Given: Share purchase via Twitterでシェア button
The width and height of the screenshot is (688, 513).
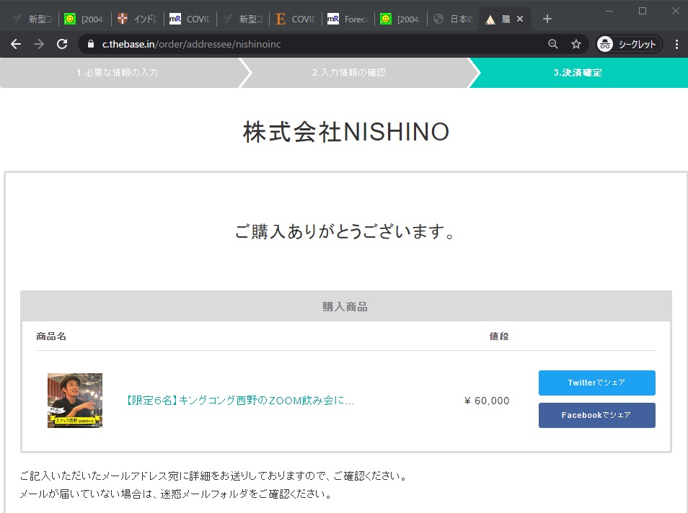Looking at the screenshot, I should coord(596,383).
